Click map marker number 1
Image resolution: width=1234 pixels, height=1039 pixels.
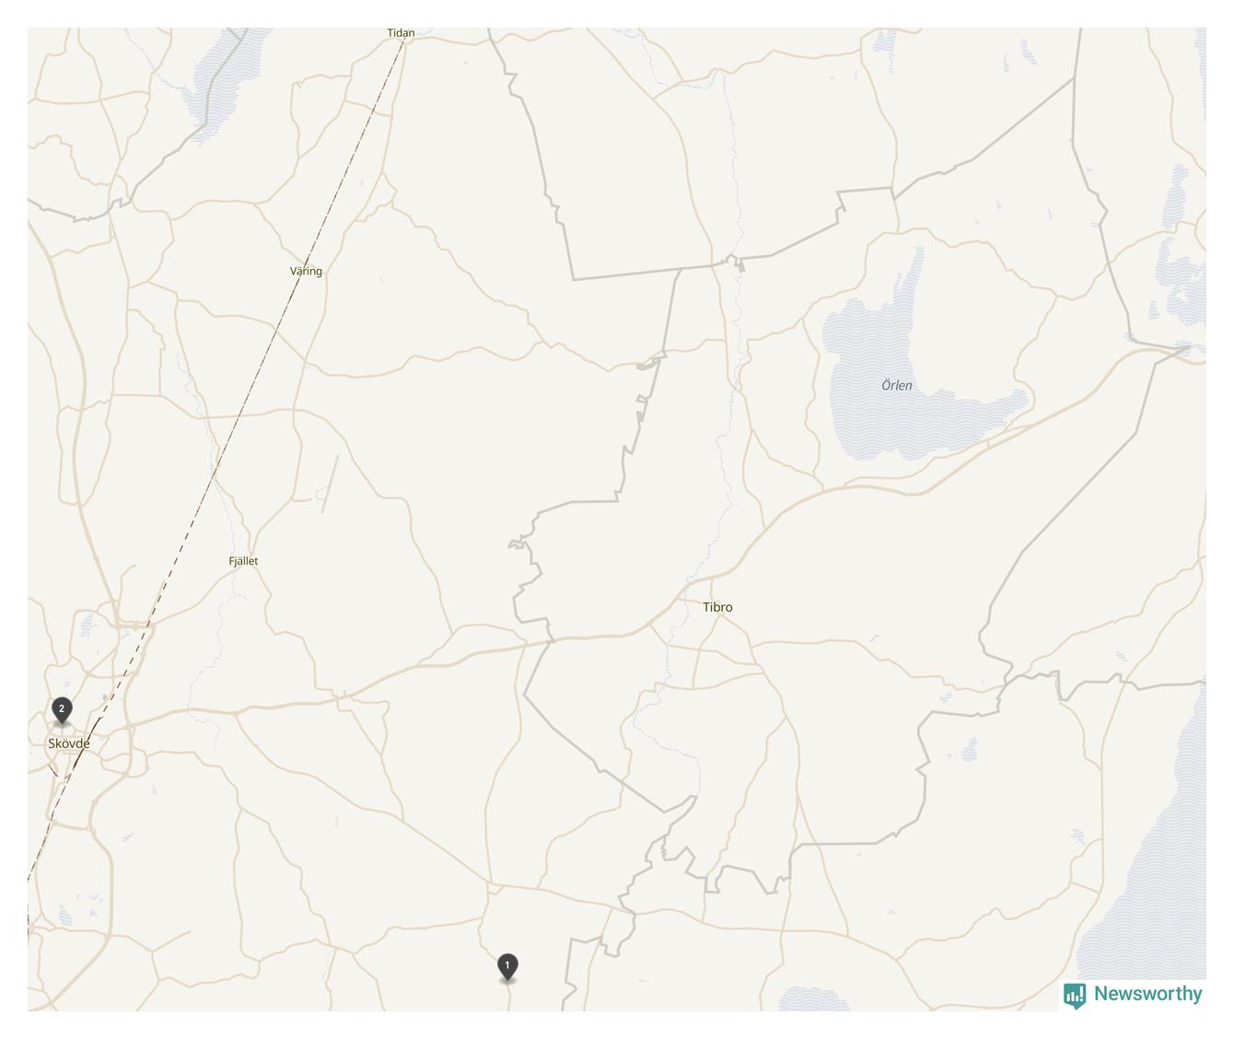[507, 968]
